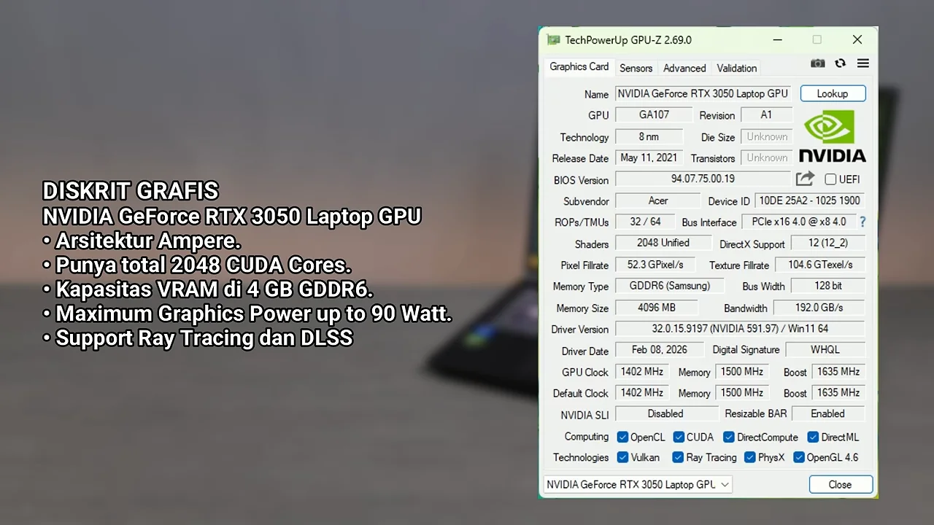Click the Memory Size value 4096 MB
This screenshot has width=934, height=525.
tap(657, 307)
